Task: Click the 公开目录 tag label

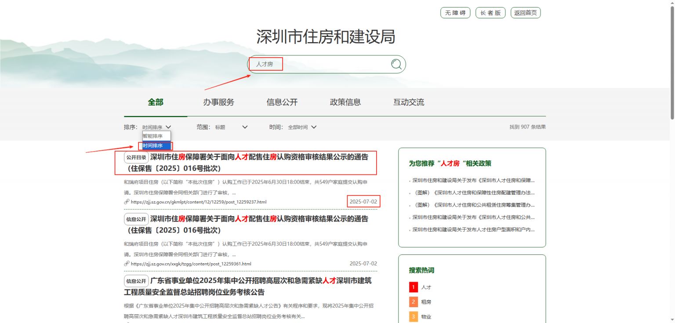Action: point(136,157)
